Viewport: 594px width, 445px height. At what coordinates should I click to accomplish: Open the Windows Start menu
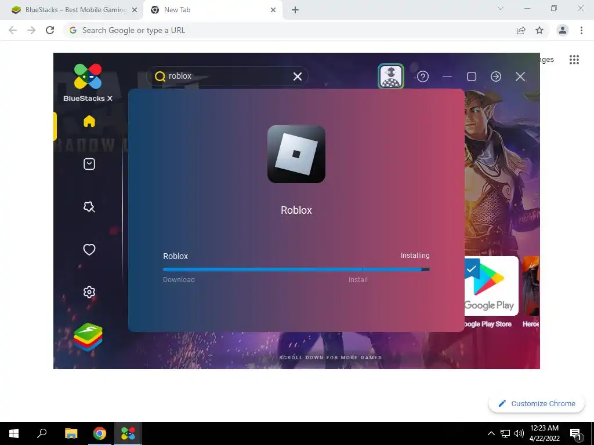point(14,433)
